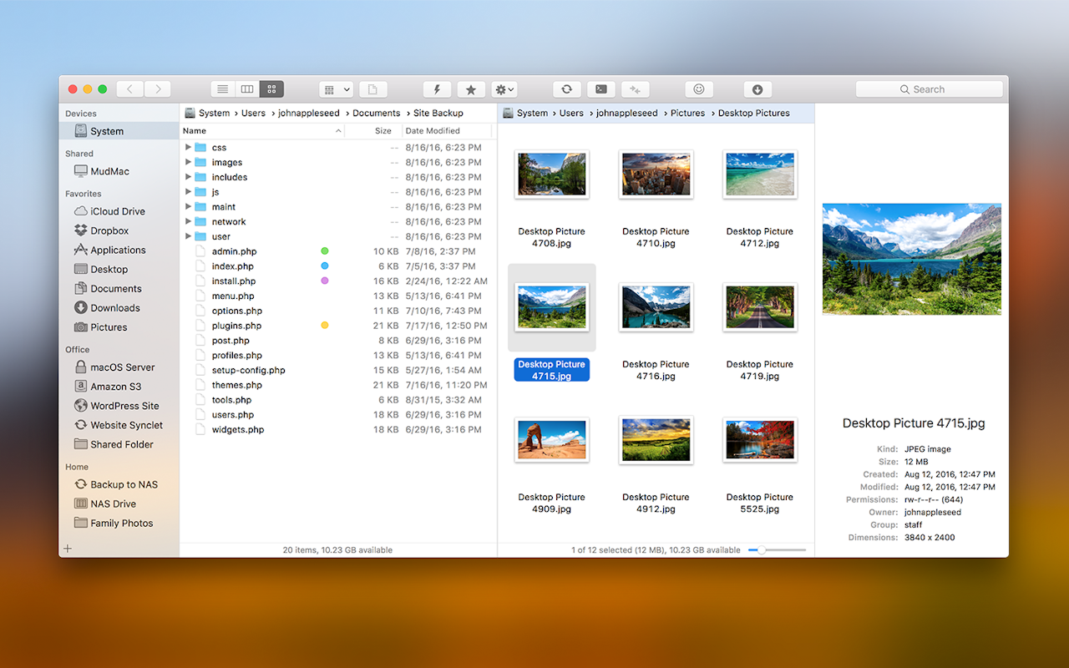
Task: Expand the css folder
Action: point(188,147)
